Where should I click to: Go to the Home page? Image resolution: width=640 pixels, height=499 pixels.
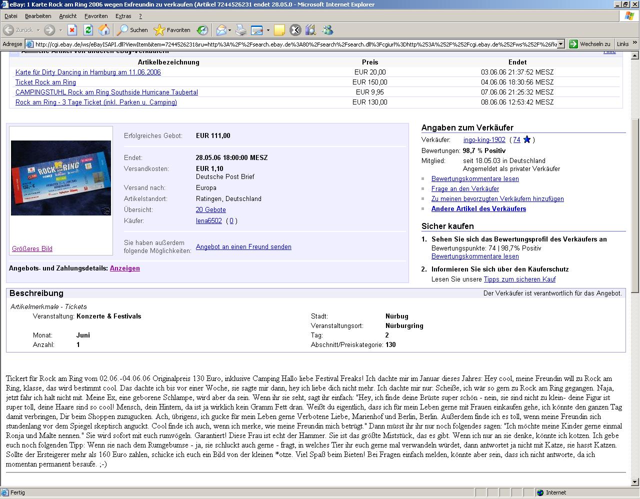click(x=104, y=30)
